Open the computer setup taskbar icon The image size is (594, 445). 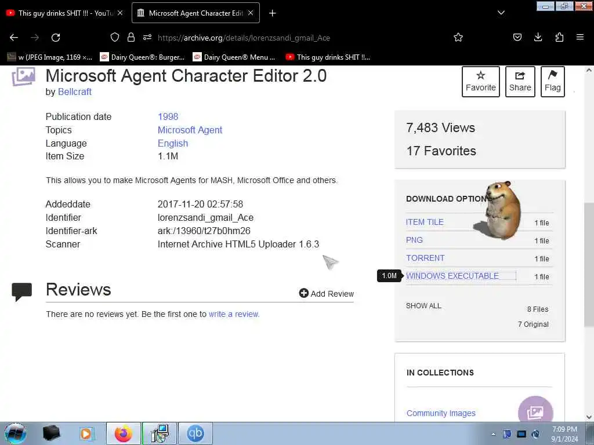(160, 433)
